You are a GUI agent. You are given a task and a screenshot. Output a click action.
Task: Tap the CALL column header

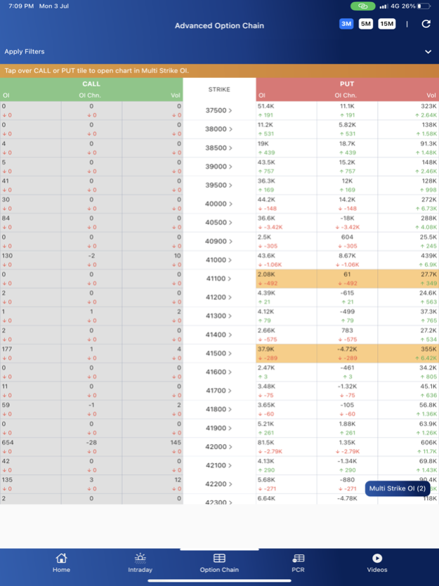[91, 84]
